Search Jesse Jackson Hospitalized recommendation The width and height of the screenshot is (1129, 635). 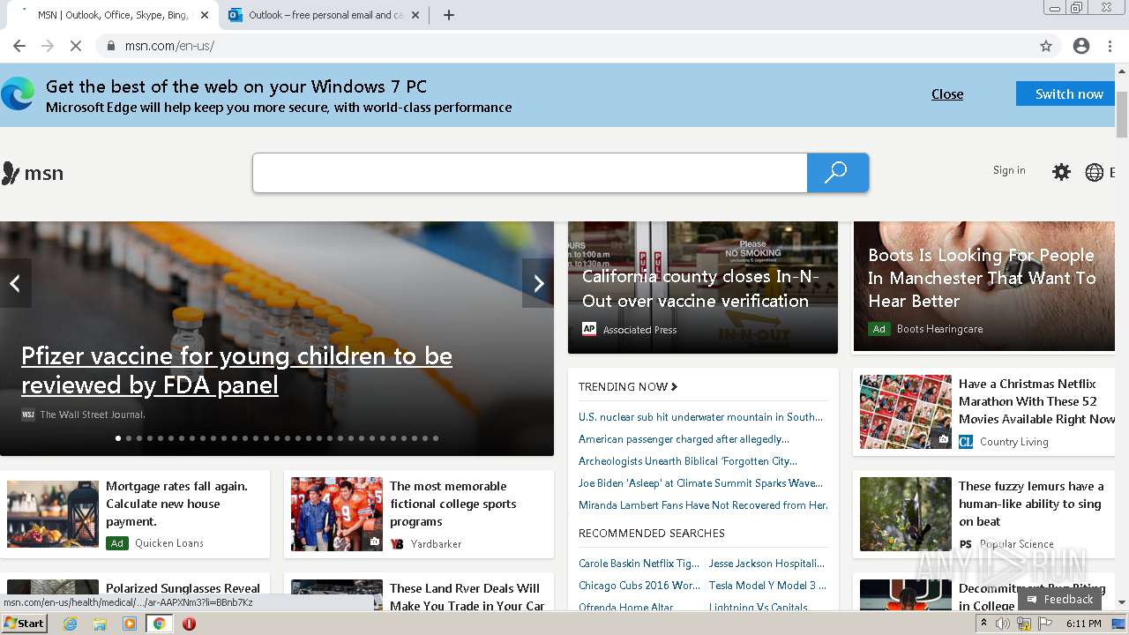point(766,563)
